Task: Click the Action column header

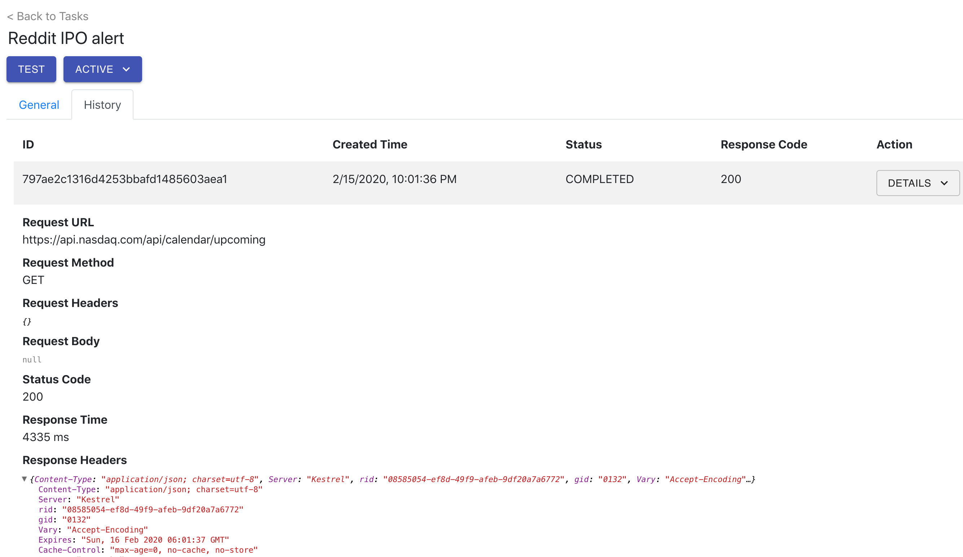Action: click(894, 144)
